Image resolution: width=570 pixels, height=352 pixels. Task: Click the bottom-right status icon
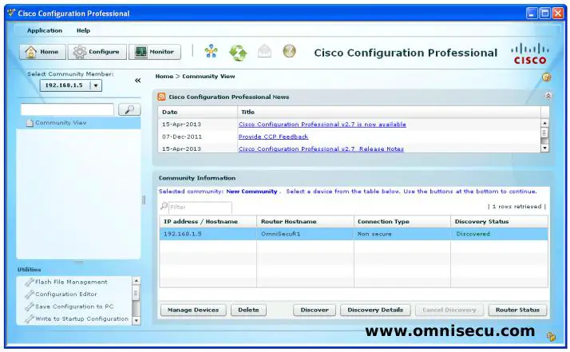point(551,336)
